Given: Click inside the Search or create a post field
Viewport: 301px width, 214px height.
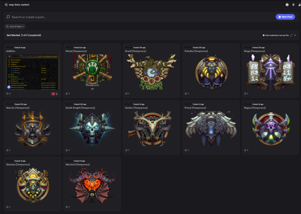Looking at the screenshot, I should tap(142, 17).
